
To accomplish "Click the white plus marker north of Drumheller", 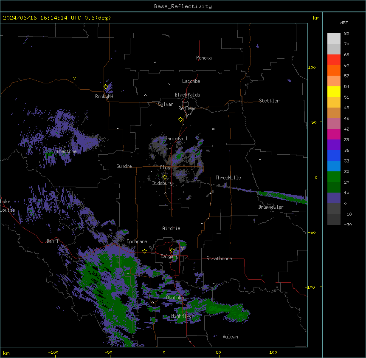I will (260, 159).
